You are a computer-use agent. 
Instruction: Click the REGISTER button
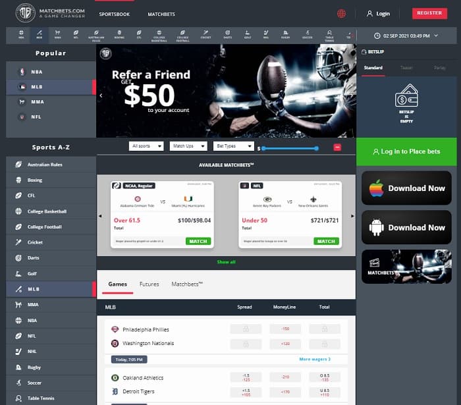(429, 13)
